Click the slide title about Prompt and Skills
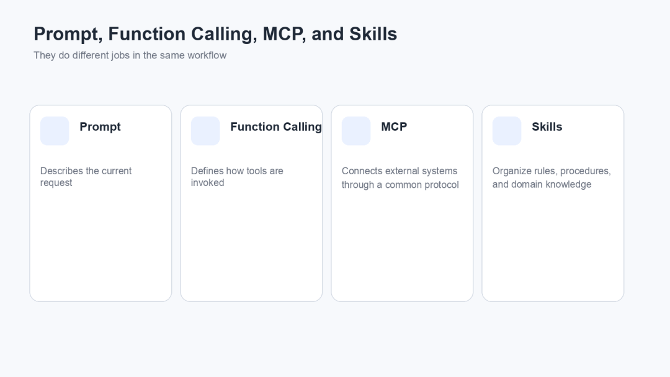 click(215, 34)
